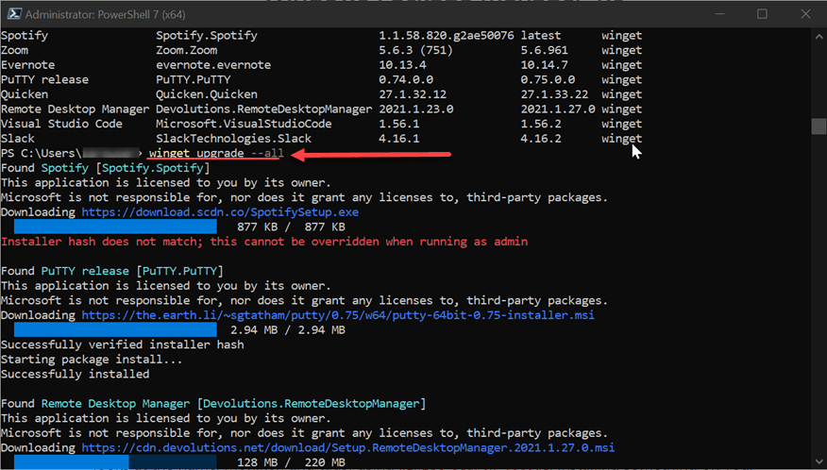Click the 'winget upgrade --all' command text
The width and height of the screenshot is (827, 470).
(216, 153)
